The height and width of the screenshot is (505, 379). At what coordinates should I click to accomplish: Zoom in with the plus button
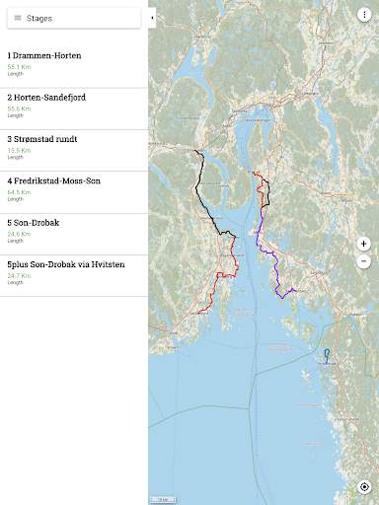tap(363, 244)
